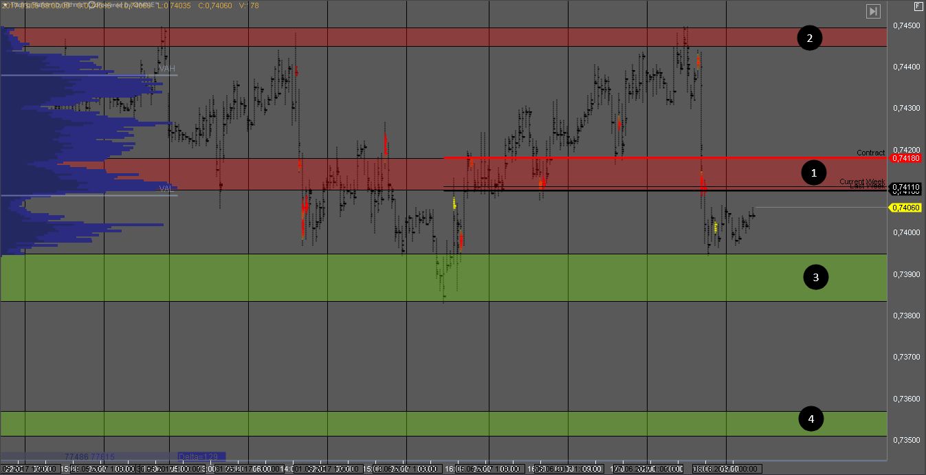Click the yellow 0,74060 current price tag

click(x=905, y=208)
